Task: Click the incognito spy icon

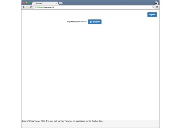Action: point(156,3)
